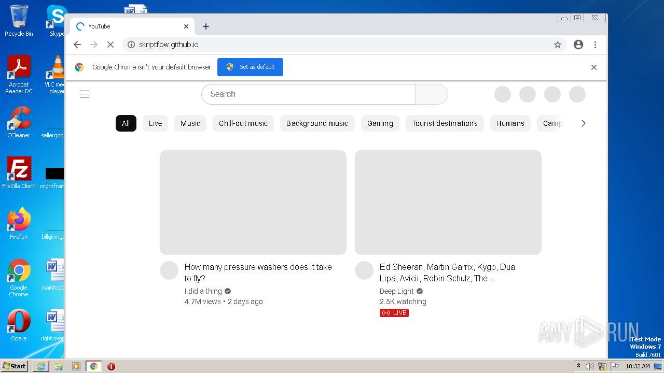The width and height of the screenshot is (664, 373).
Task: Open the Firefox desktop icon
Action: [x=19, y=224]
